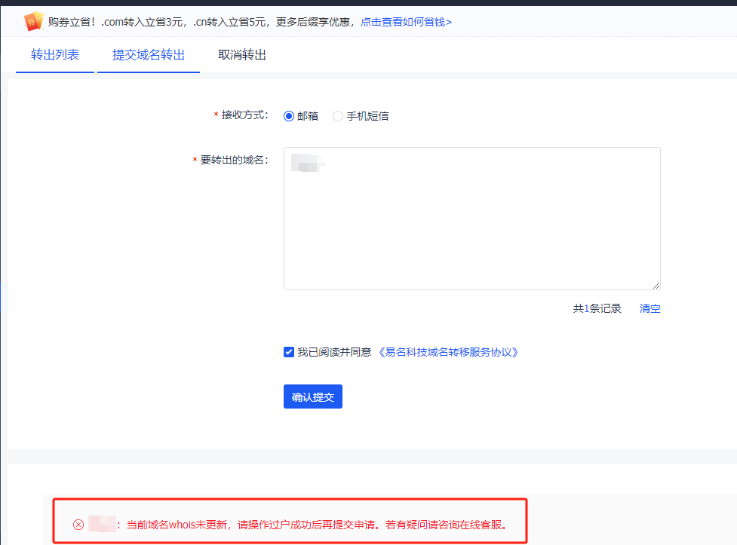The width and height of the screenshot is (737, 545).
Task: Select the 邮箱 radio option
Action: tap(289, 116)
